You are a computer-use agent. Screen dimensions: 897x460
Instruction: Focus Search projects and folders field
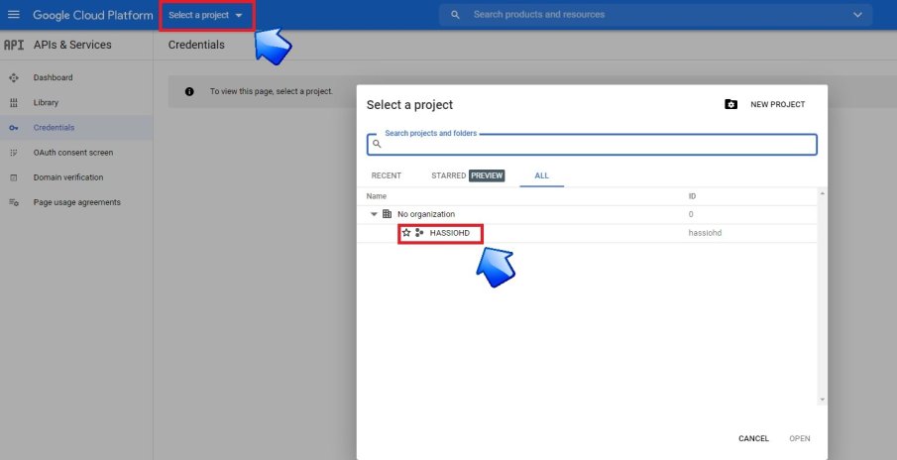click(x=592, y=145)
